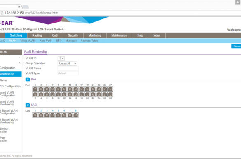Close the current browser tab

pyautogui.click(x=19, y=7)
